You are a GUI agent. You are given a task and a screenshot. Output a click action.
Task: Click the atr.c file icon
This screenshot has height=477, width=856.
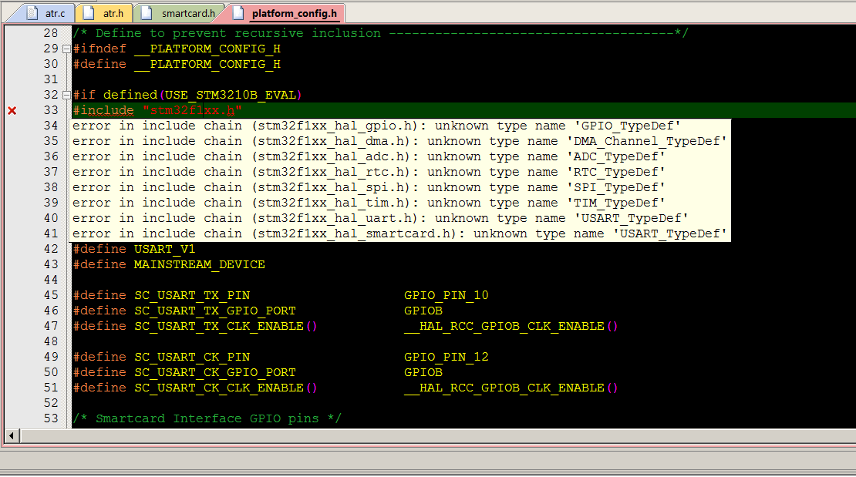(32, 13)
